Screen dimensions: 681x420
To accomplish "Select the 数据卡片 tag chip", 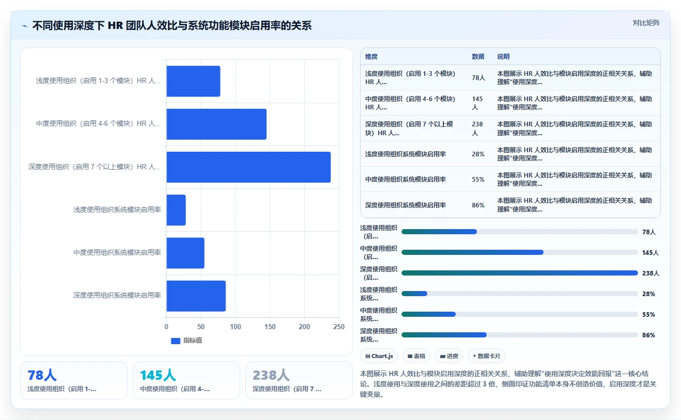I will coord(487,356).
